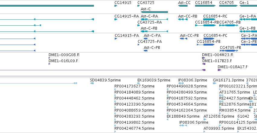Select the AT09993.5prime EST label
This screenshot has height=133, width=257.
pos(219,129)
